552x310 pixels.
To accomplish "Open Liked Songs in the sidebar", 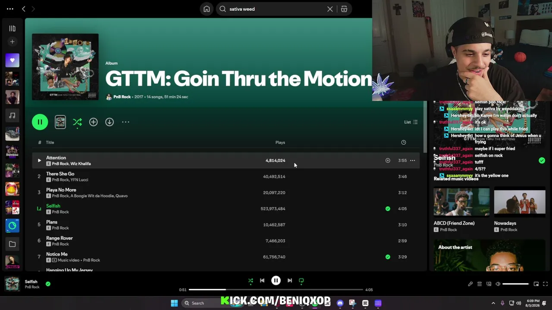I will coord(12,60).
